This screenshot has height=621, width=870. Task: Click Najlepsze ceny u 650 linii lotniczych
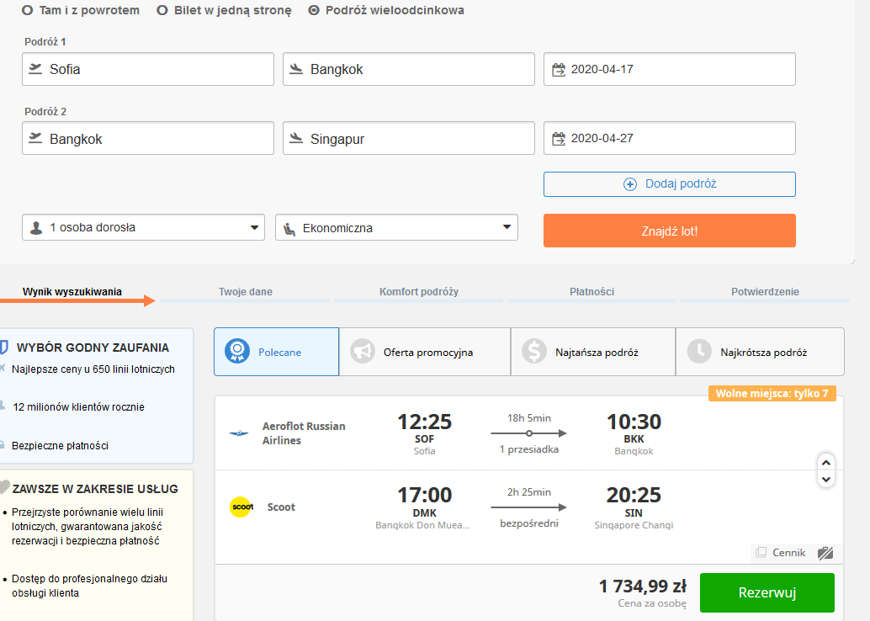[93, 369]
